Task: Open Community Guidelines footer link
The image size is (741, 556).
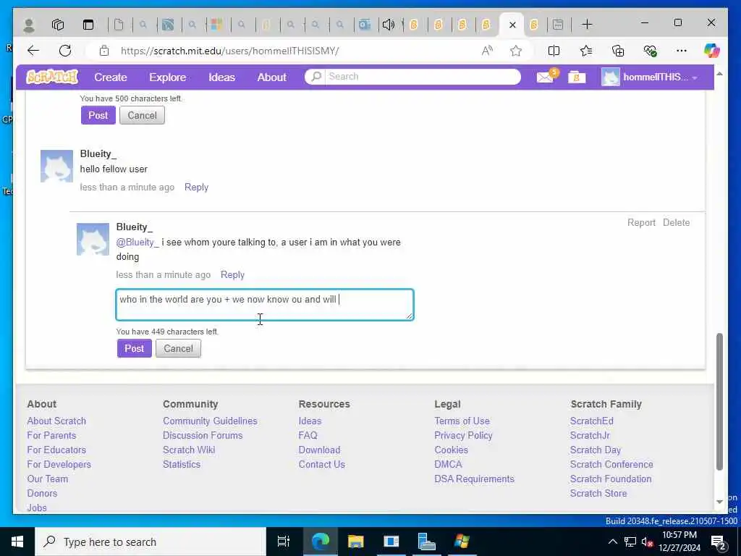Action: [x=210, y=421]
